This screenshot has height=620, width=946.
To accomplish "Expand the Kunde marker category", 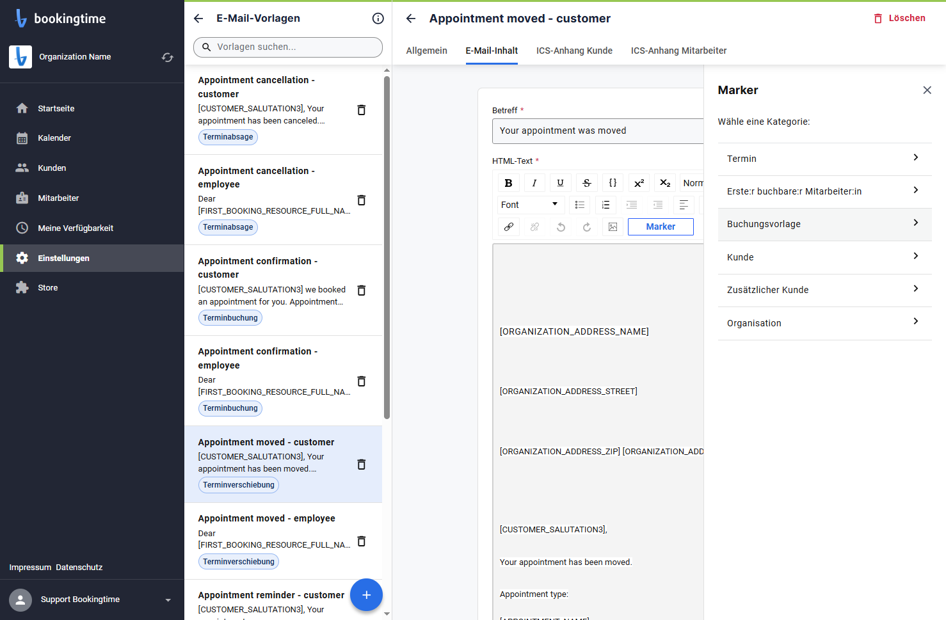I will (824, 257).
